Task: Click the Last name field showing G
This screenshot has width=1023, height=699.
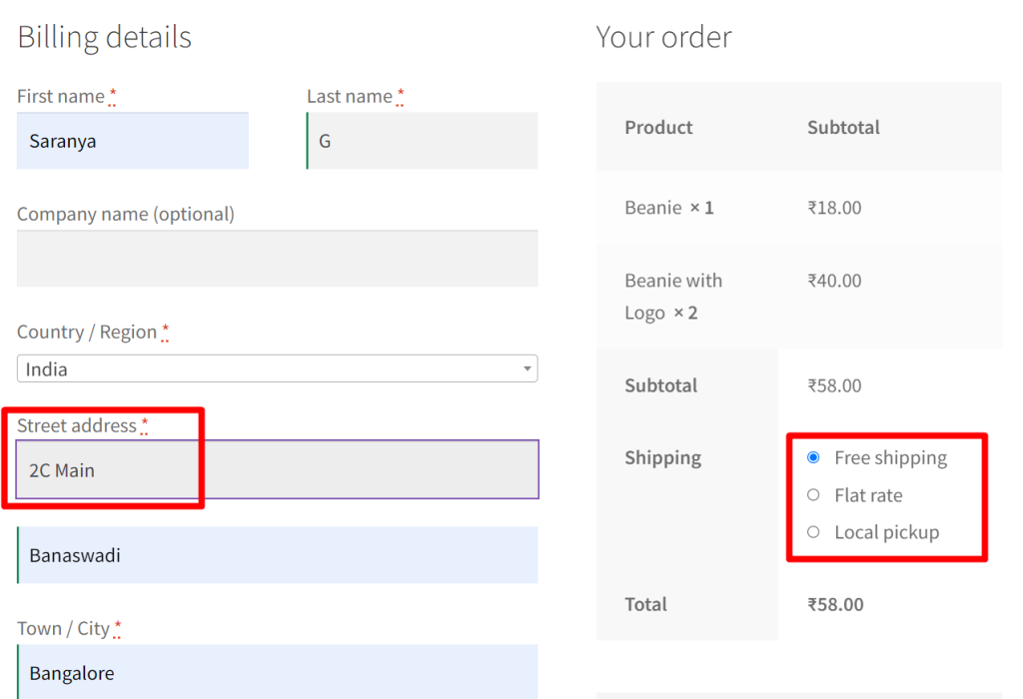Action: tap(421, 141)
